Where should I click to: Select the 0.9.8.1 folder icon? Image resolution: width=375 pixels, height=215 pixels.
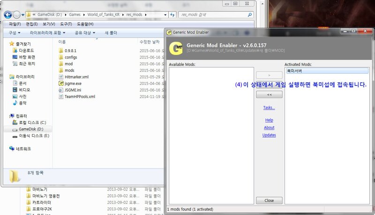(x=61, y=51)
